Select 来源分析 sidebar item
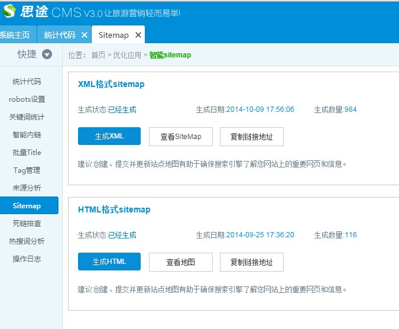The height and width of the screenshot is (329, 399). click(x=27, y=188)
